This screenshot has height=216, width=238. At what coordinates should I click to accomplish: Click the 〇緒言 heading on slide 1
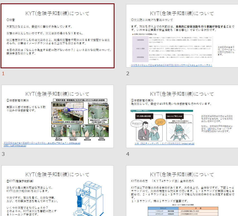[11, 20]
